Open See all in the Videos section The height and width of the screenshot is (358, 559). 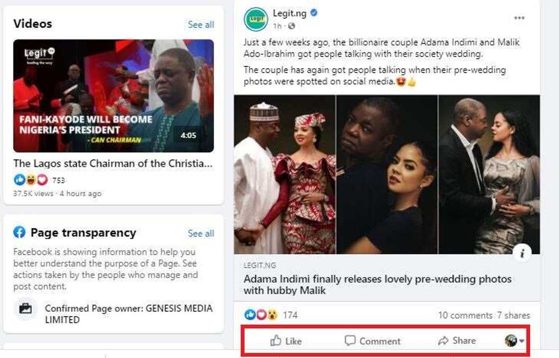[x=201, y=24]
